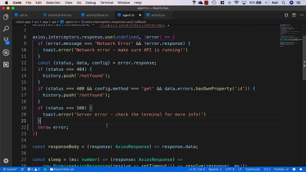Click 'responseBody' on line 25

[64, 147]
